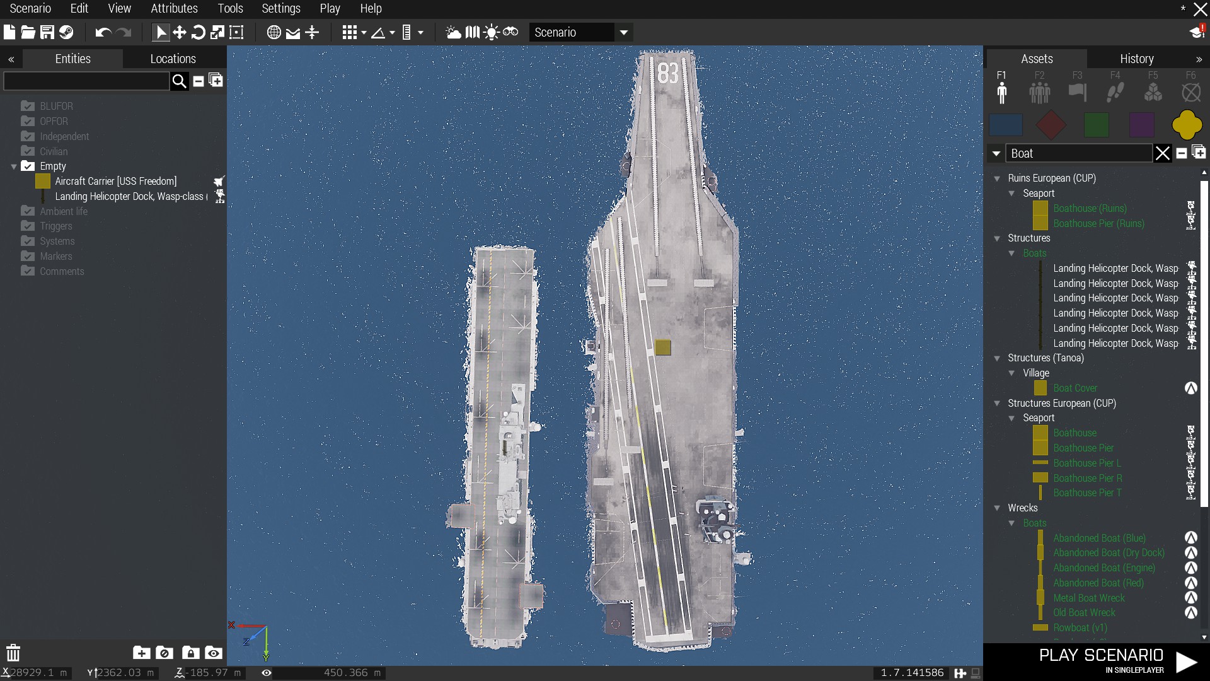
Task: Select the F2 Compositions asset mode
Action: [1039, 88]
